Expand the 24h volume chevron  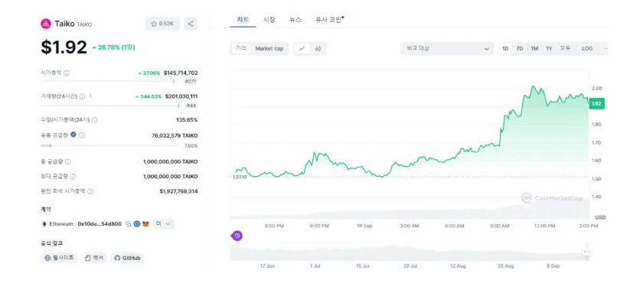(x=90, y=96)
